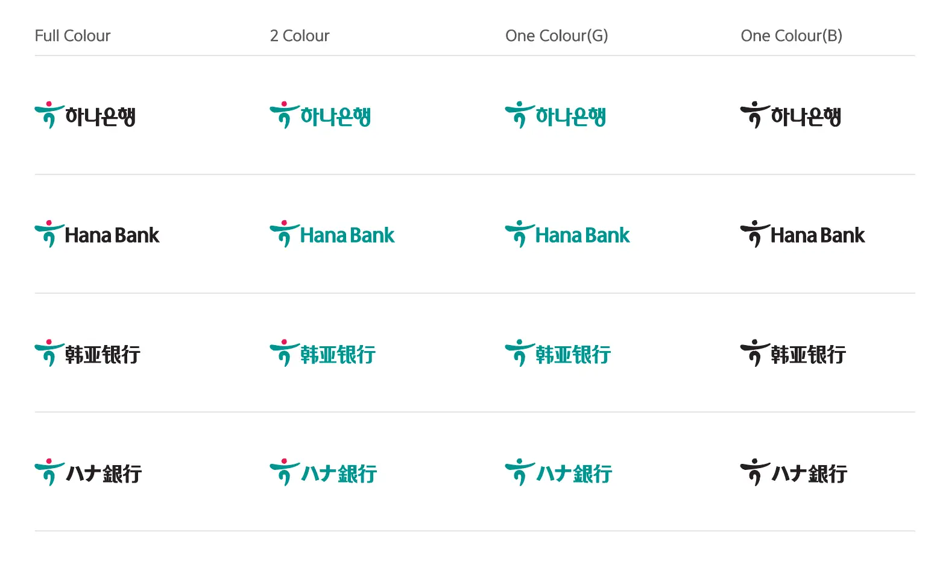Select the One Colour(B) black Japanese ハナ銀行 logo
Screen dimensions: 937x561
[793, 472]
